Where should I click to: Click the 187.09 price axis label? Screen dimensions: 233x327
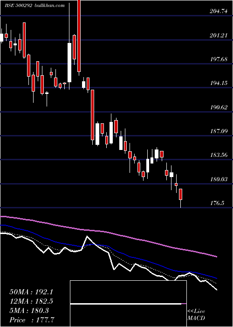click(x=219, y=131)
